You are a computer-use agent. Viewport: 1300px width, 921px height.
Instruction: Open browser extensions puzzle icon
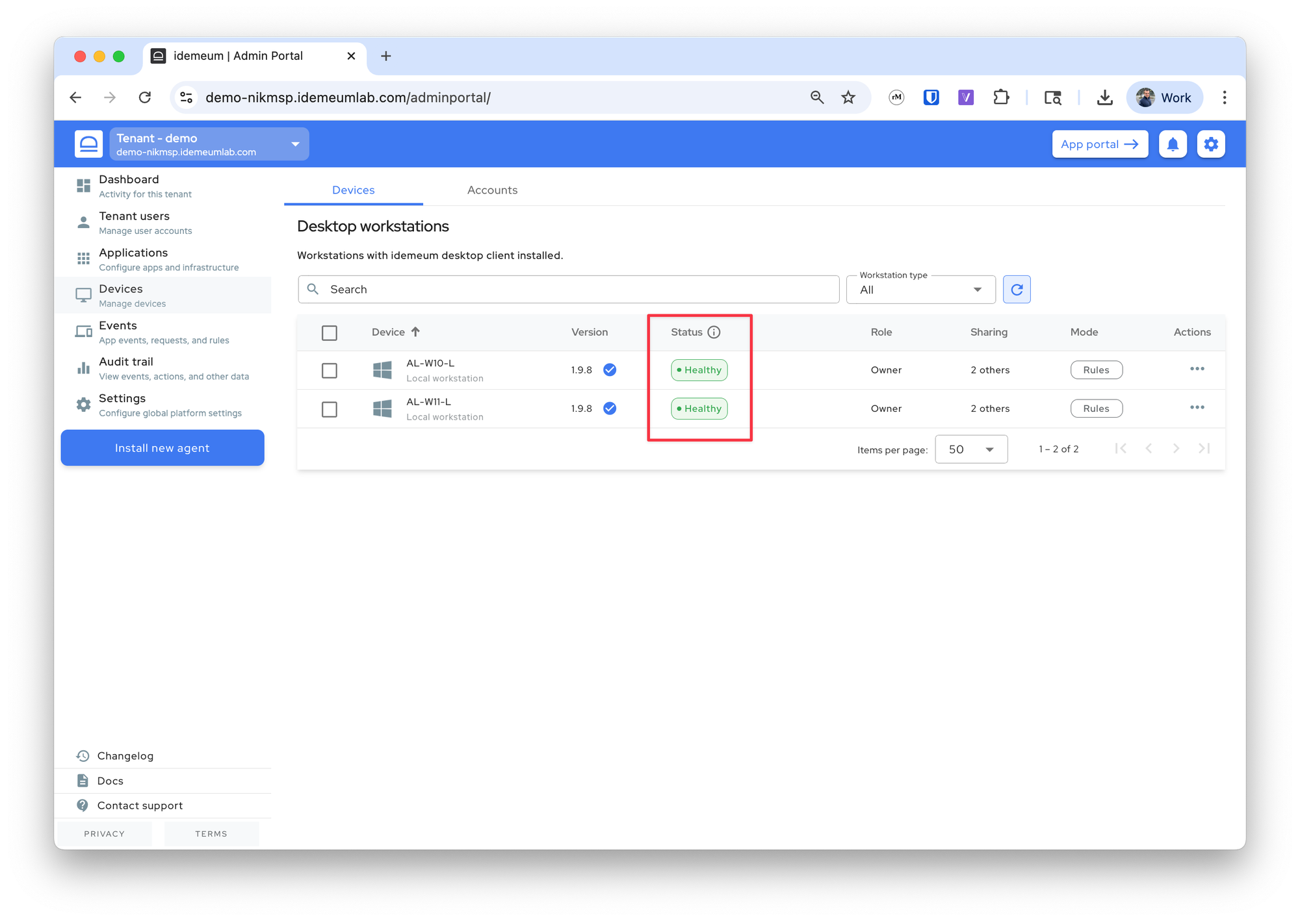[x=1001, y=97]
